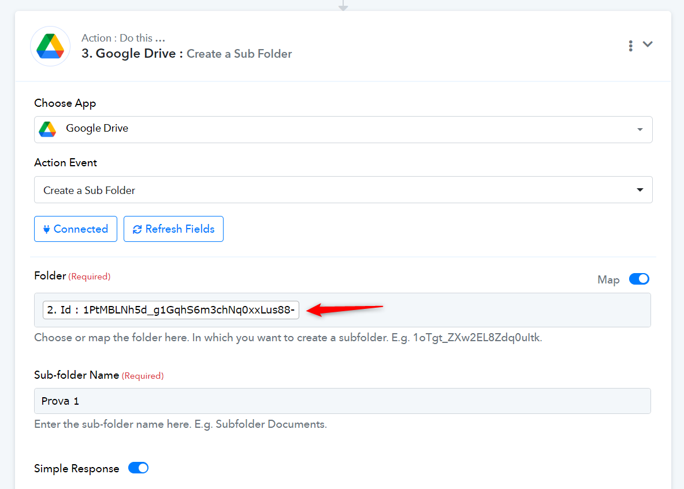Click the 'Action : Do this ...' label
This screenshot has width=684, height=489.
pyautogui.click(x=123, y=38)
